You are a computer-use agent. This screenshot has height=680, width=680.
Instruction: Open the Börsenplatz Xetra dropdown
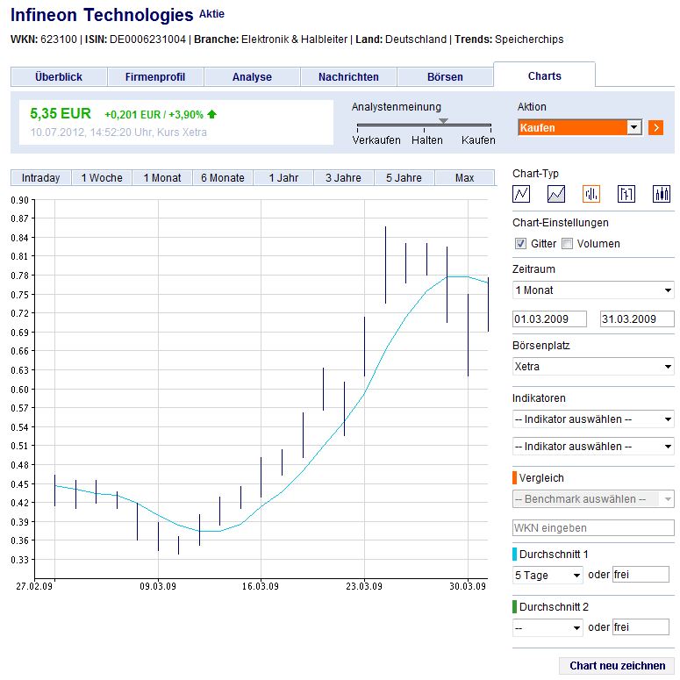593,367
